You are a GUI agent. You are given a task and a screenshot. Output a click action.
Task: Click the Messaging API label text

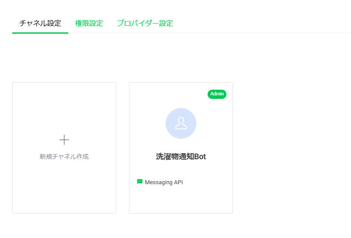(164, 182)
